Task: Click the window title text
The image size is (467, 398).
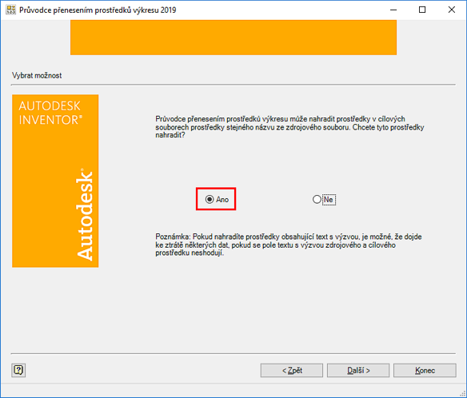Action: tap(98, 10)
